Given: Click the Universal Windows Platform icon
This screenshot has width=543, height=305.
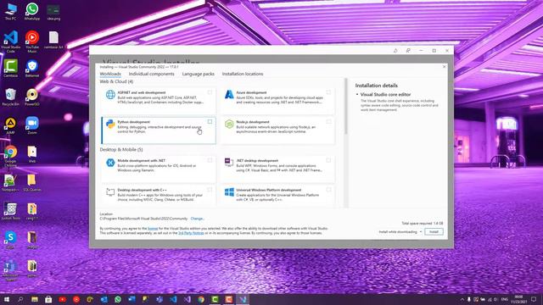Looking at the screenshot, I should pyautogui.click(x=229, y=192).
